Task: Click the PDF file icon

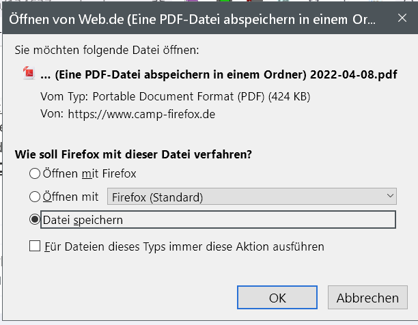Action: pos(29,74)
